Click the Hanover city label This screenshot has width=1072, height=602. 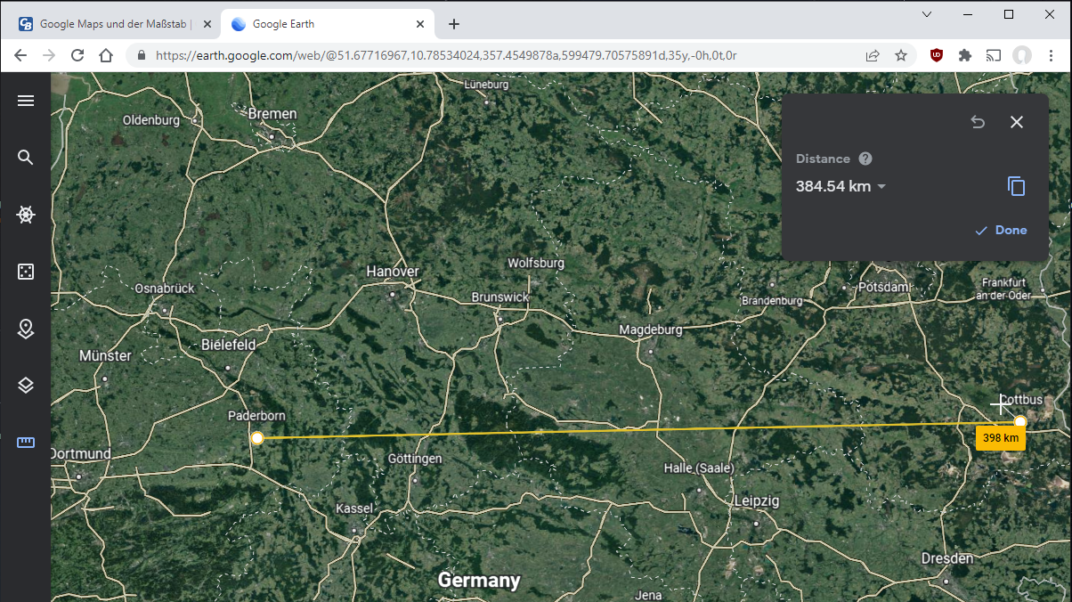point(393,271)
